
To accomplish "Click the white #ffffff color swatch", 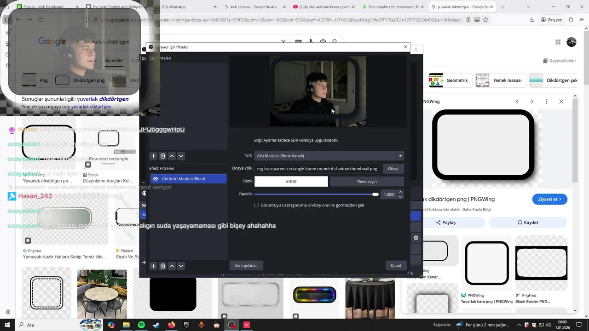I will 291,182.
